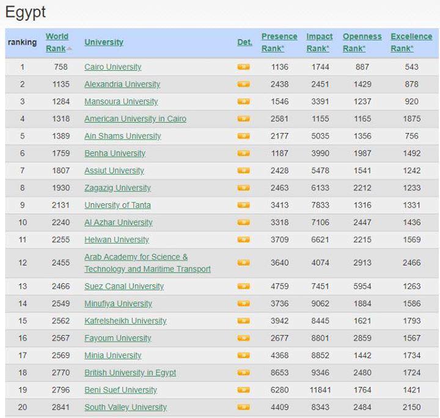Open details icon for Fayoum University
440x418 pixels.
(x=243, y=338)
